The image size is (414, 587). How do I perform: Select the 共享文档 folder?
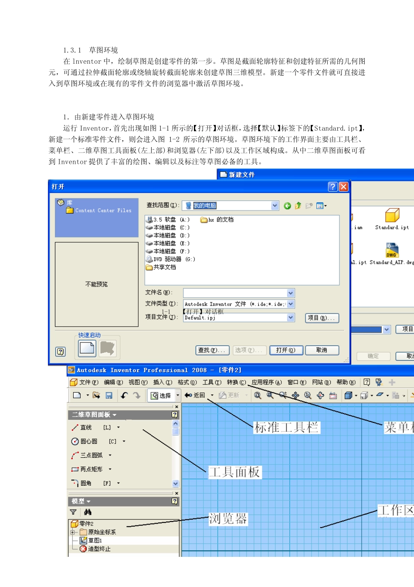pyautogui.click(x=161, y=267)
